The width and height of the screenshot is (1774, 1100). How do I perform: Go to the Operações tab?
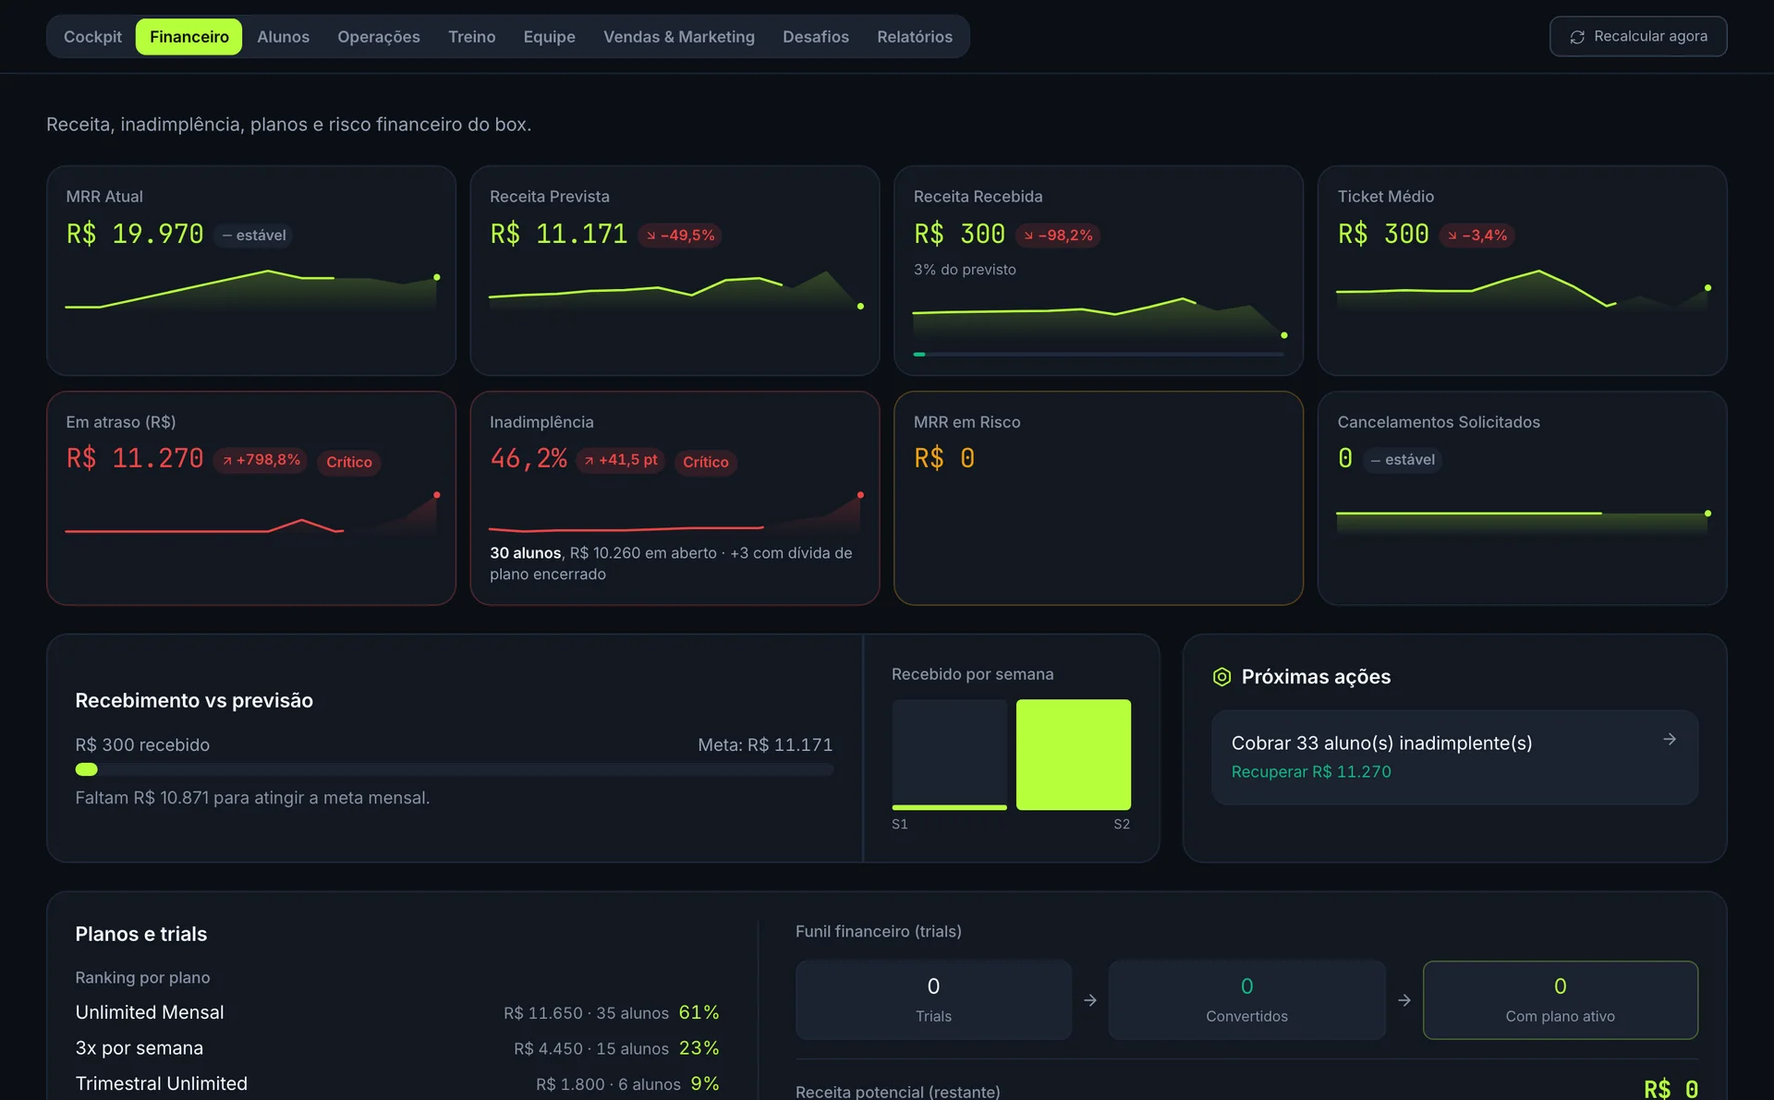coord(379,37)
